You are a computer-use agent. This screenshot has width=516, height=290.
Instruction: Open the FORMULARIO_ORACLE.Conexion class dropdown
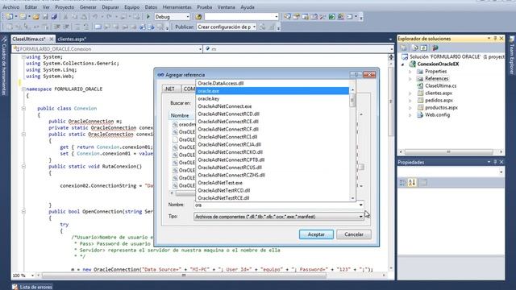tap(201, 49)
